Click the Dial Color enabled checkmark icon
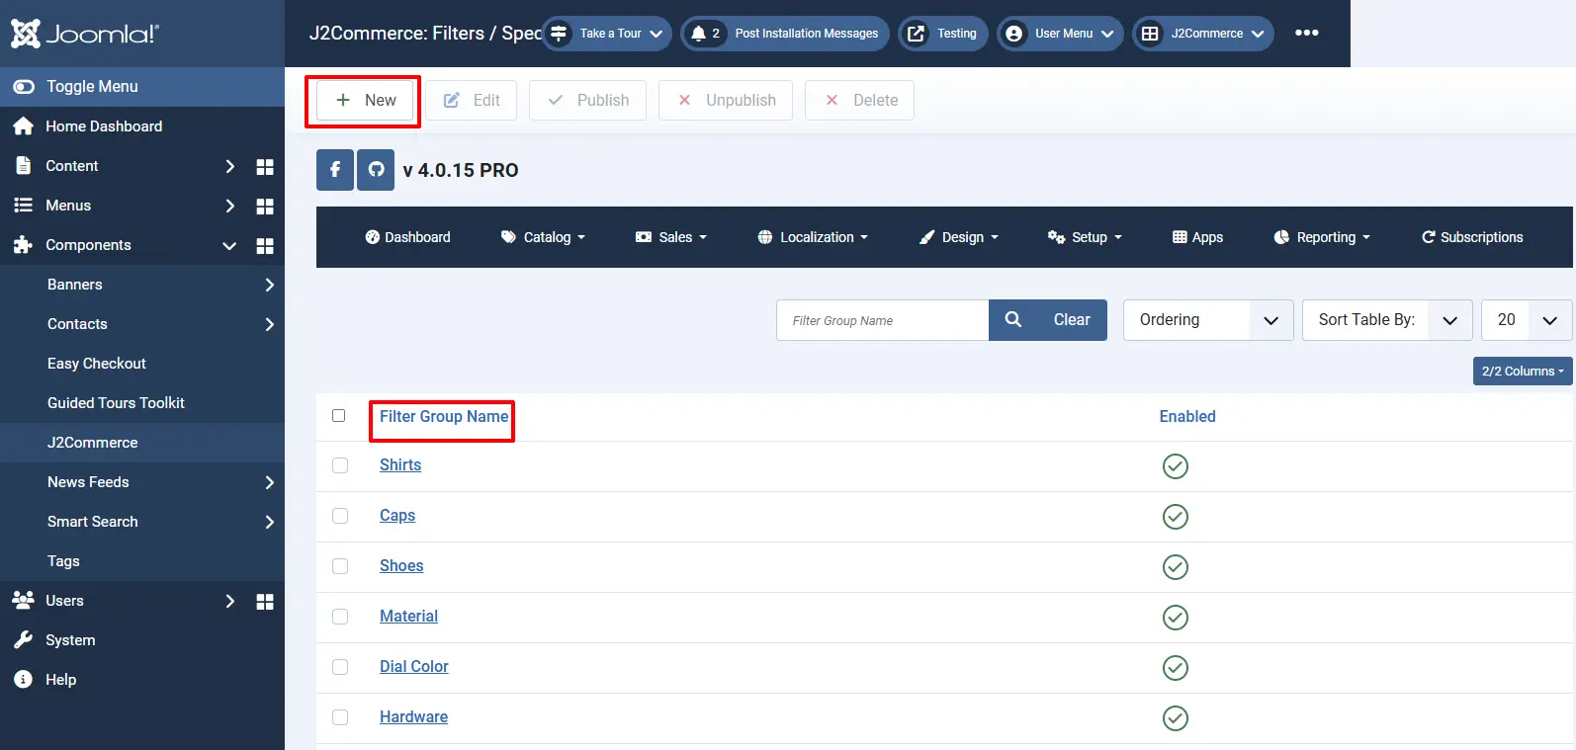The height and width of the screenshot is (750, 1576). (x=1176, y=668)
